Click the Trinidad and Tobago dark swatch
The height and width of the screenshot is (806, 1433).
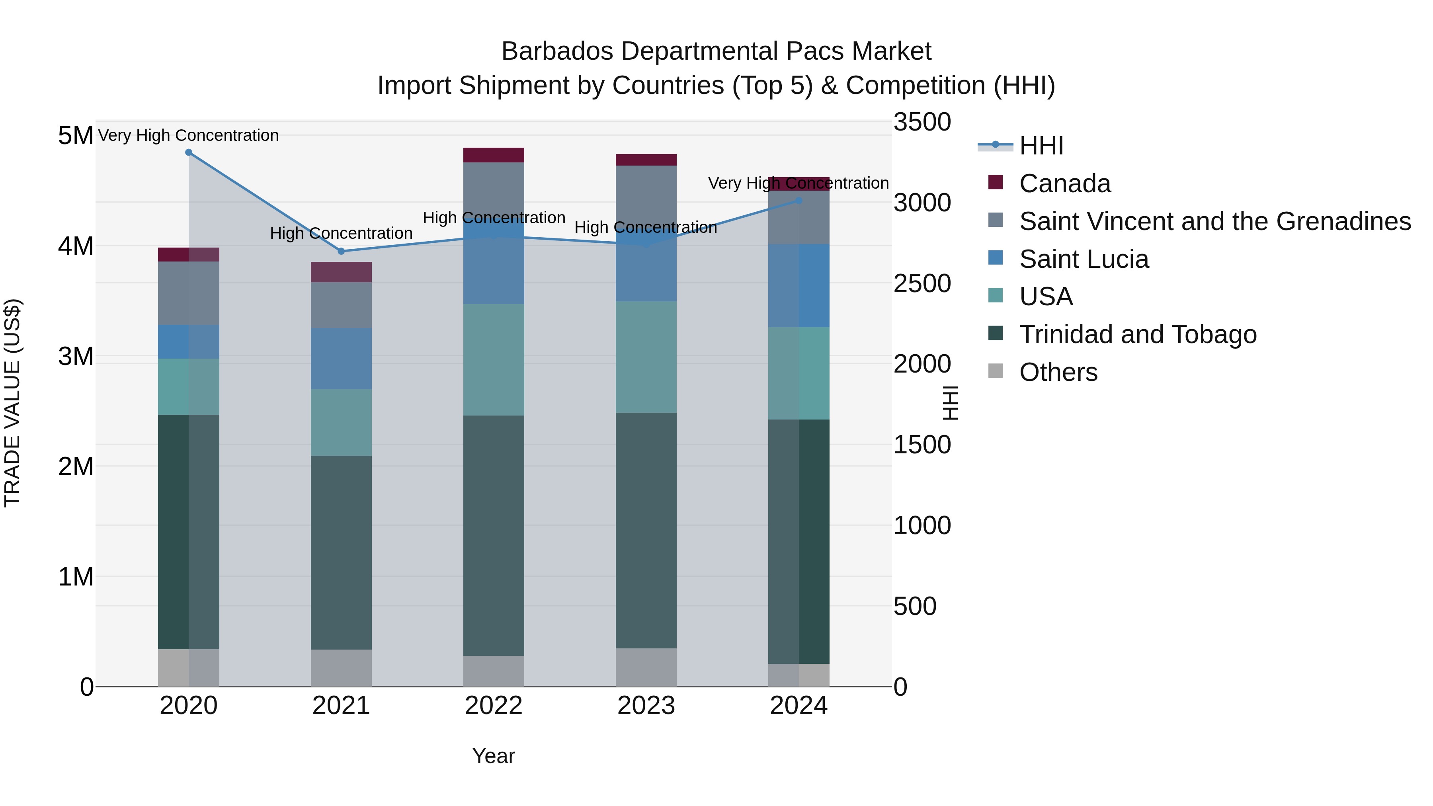(x=995, y=333)
